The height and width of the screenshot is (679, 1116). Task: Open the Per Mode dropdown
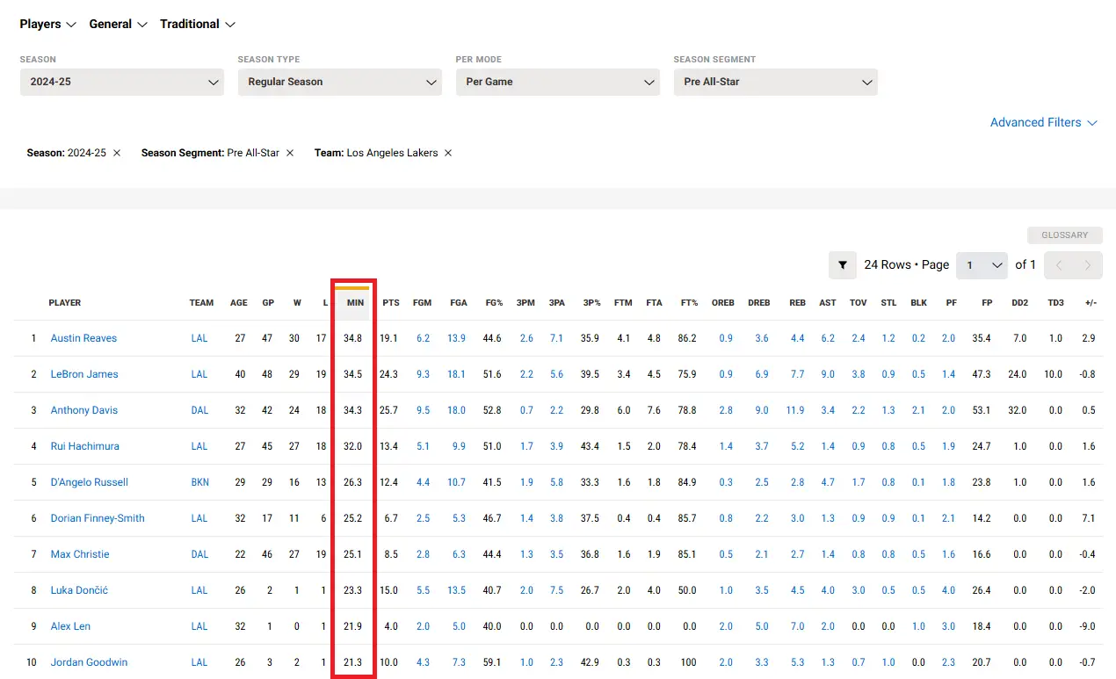pyautogui.click(x=557, y=82)
